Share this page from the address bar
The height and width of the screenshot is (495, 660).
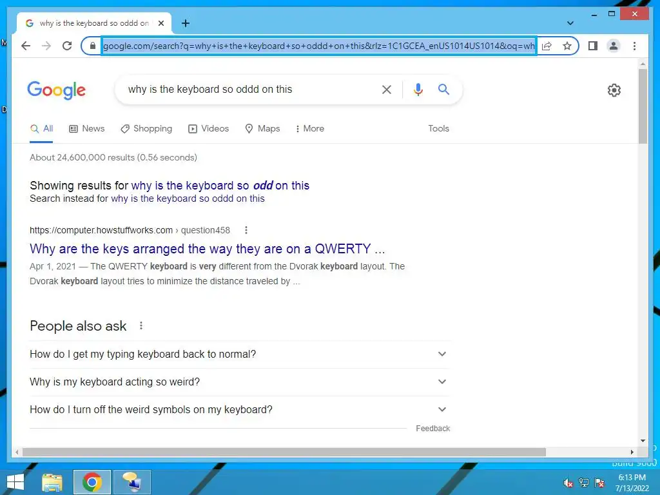547,46
